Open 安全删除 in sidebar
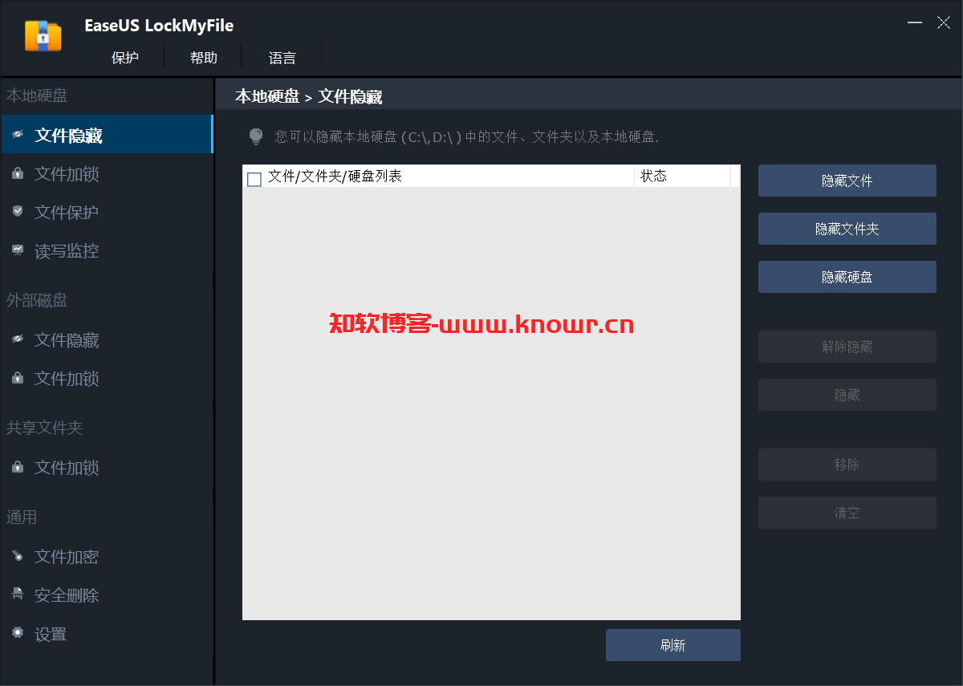The width and height of the screenshot is (963, 686). coord(106,595)
